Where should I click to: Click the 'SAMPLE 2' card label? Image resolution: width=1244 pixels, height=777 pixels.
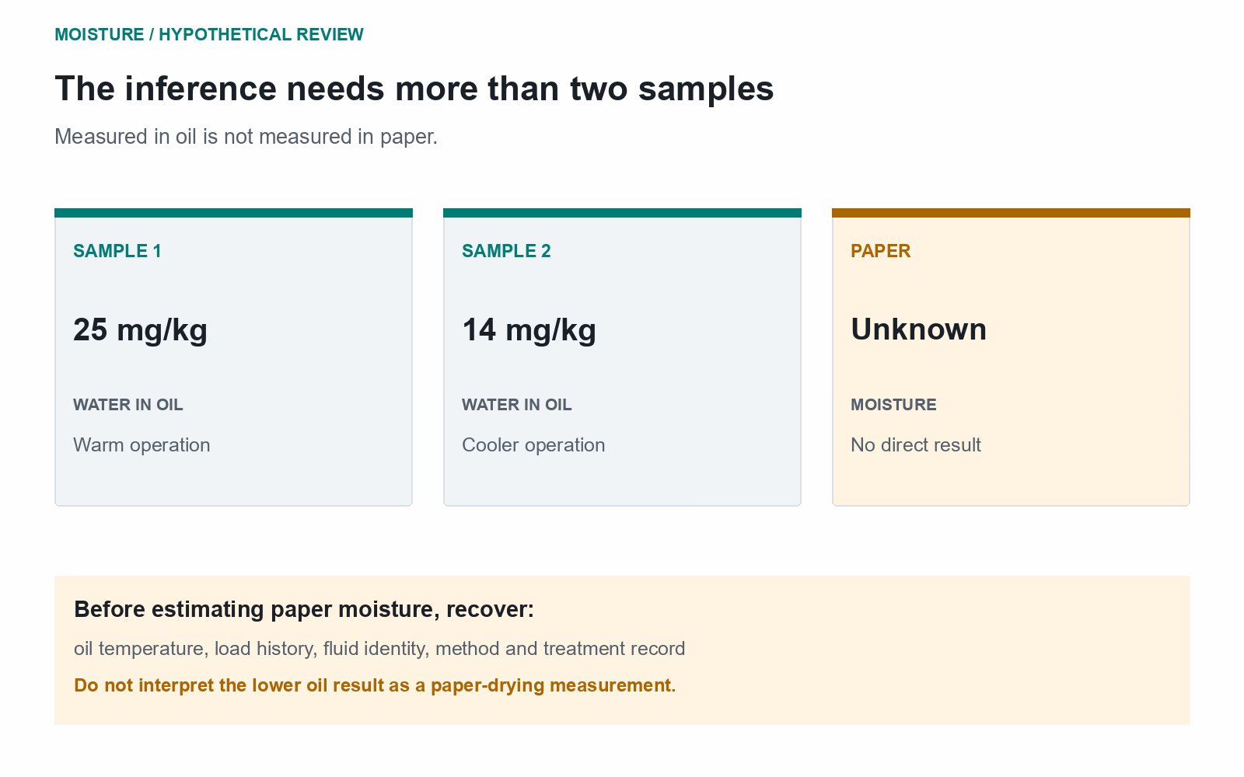pyautogui.click(x=506, y=251)
